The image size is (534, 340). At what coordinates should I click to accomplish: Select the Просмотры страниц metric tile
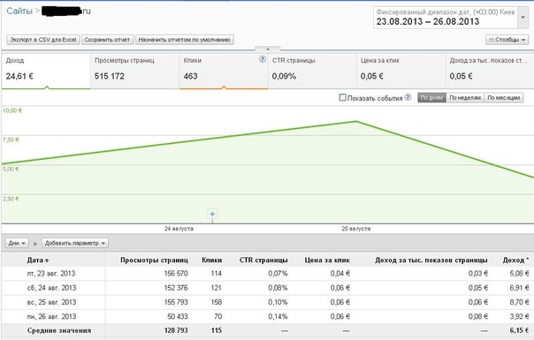[x=135, y=71]
